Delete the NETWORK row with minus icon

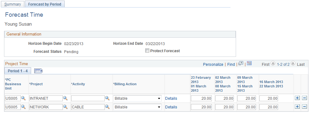click(304, 107)
